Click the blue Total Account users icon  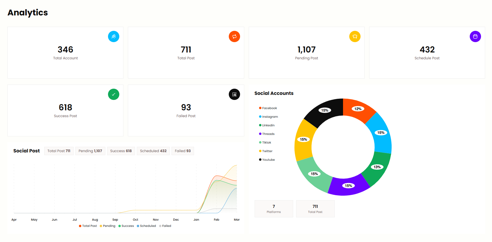point(114,36)
